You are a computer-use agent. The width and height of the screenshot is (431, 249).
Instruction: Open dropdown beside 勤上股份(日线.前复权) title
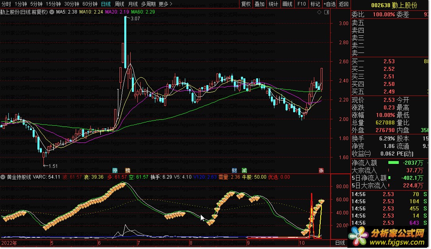(x=52, y=12)
